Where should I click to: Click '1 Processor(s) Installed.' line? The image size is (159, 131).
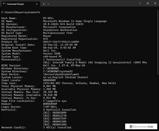tap(62, 60)
